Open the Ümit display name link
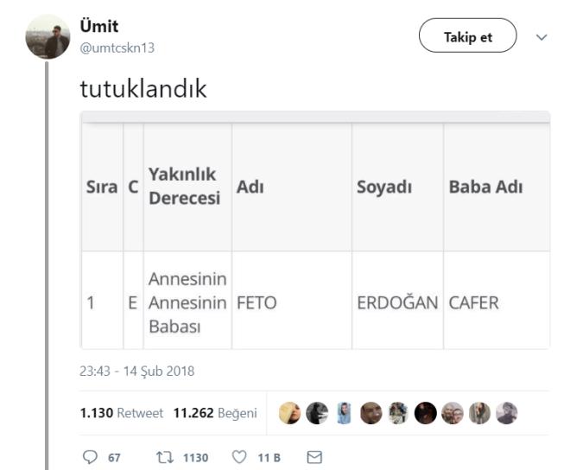 98,29
